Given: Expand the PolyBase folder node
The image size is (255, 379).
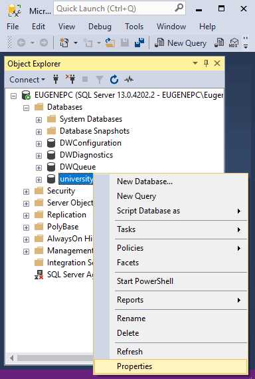Looking at the screenshot, I should coord(26,227).
